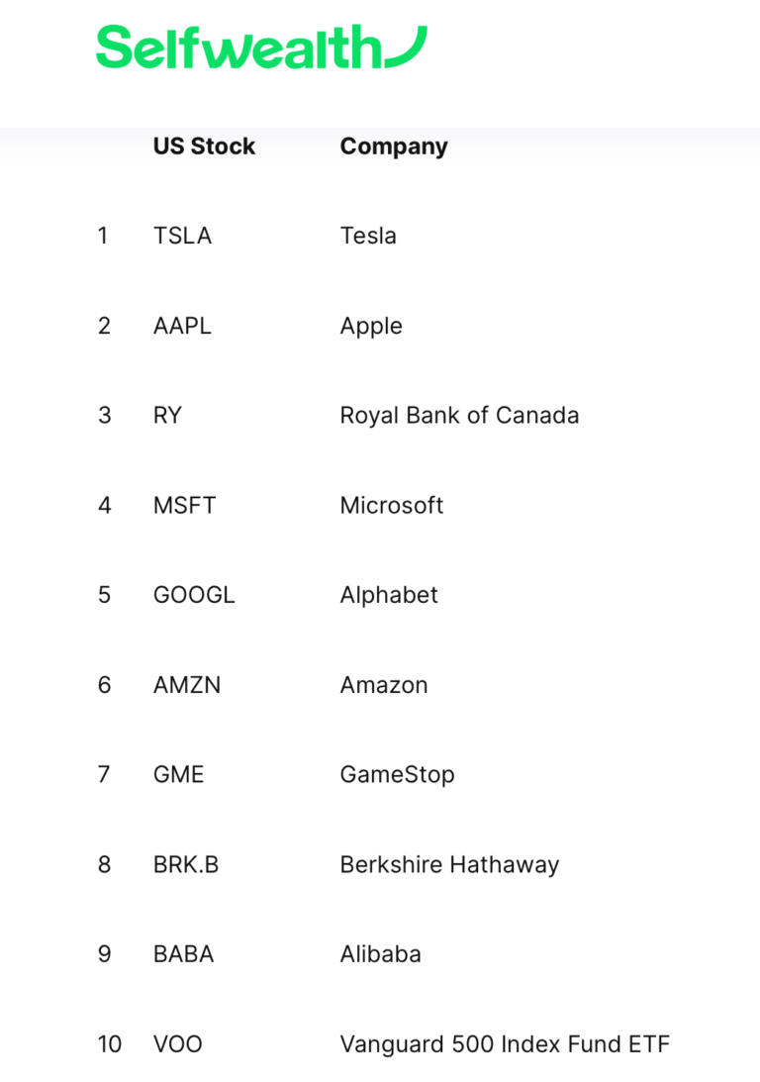
Task: Click the Alphabet company name
Action: coord(389,595)
